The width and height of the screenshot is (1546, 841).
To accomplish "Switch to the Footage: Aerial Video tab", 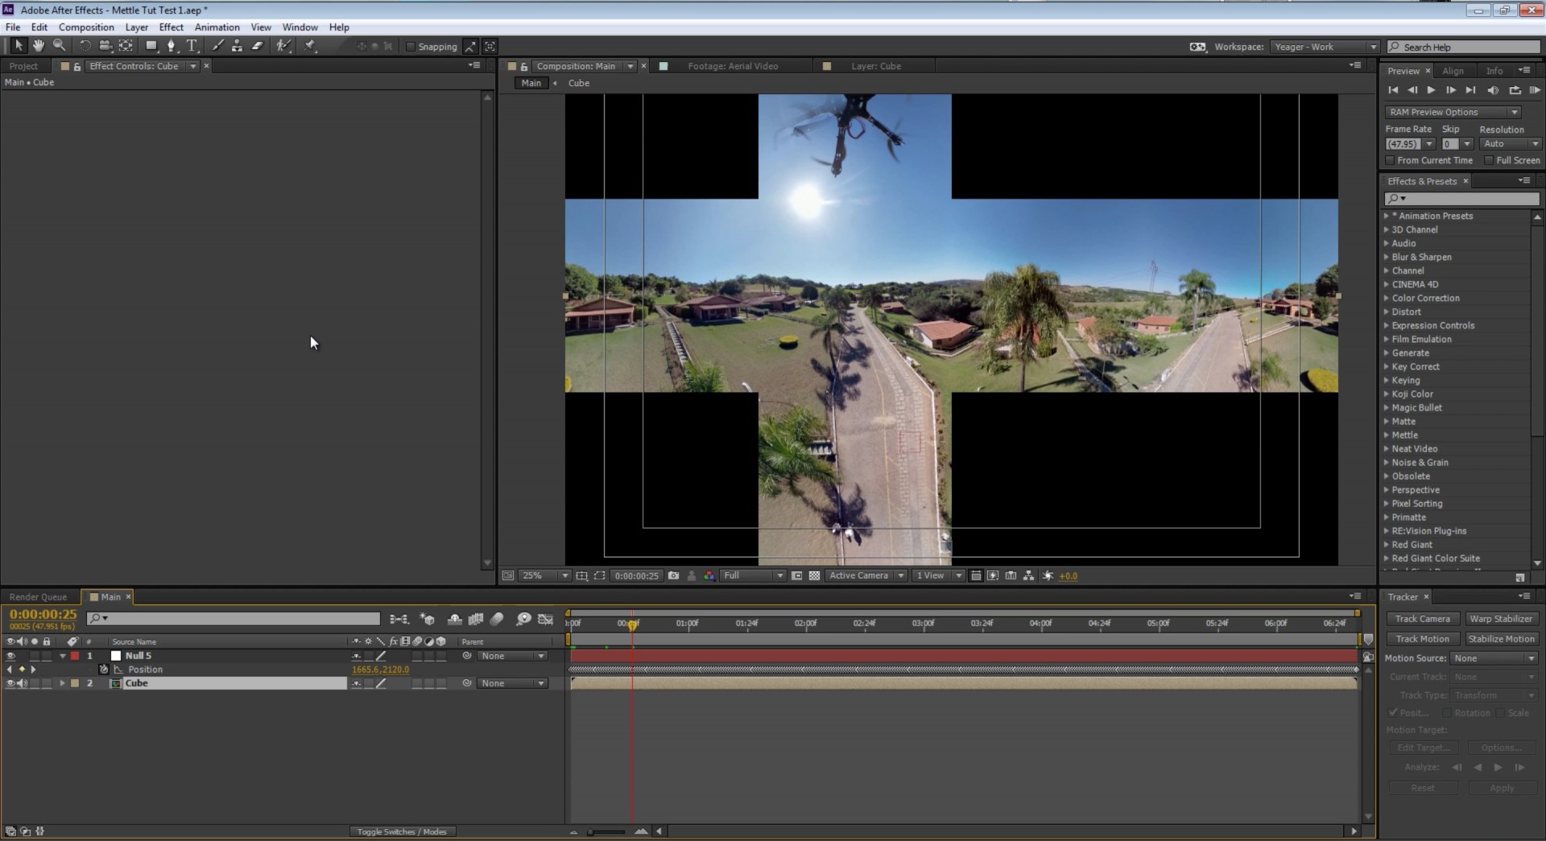I will point(733,66).
